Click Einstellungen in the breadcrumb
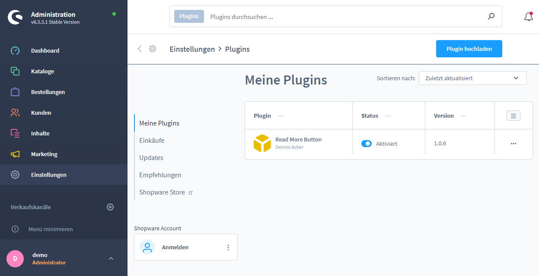The image size is (539, 276). [192, 49]
